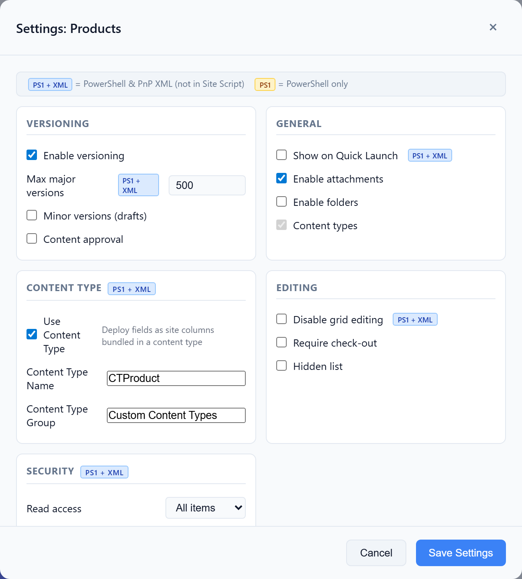
Task: Click the VERSIONING section heading
Action: point(58,124)
